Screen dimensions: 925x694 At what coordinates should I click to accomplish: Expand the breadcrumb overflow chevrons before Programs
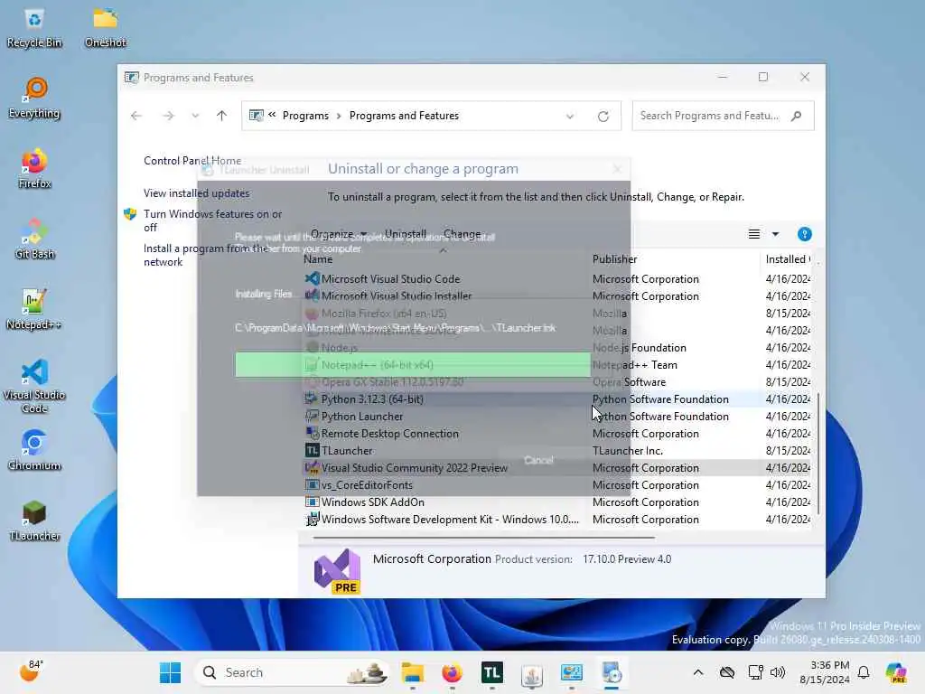pyautogui.click(x=272, y=115)
